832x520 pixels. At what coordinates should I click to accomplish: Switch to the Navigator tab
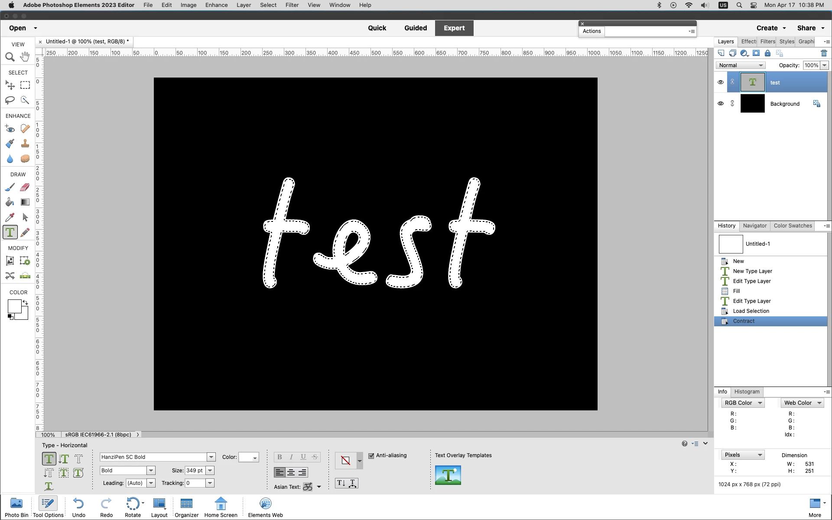[x=754, y=226]
